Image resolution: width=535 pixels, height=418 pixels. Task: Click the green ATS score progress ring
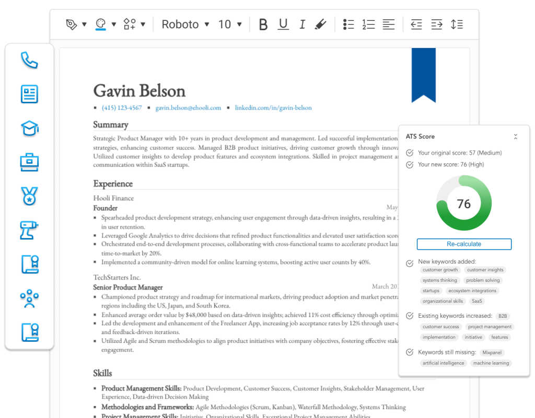464,202
